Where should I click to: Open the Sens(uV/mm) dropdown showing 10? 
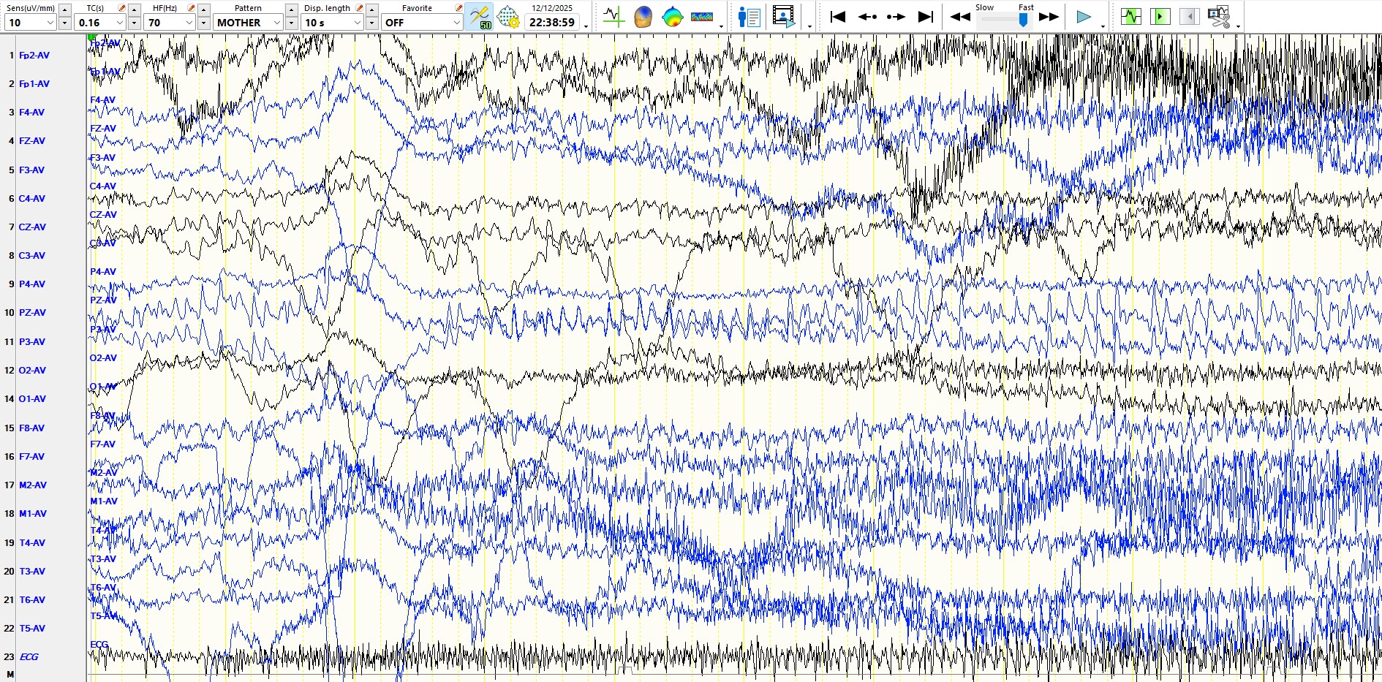point(30,23)
